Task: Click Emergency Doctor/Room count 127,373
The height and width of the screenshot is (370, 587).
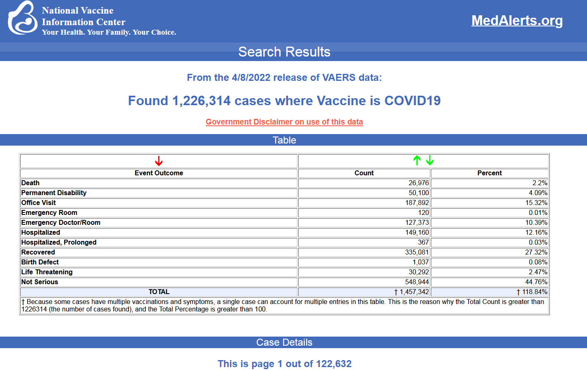Action: [x=417, y=222]
